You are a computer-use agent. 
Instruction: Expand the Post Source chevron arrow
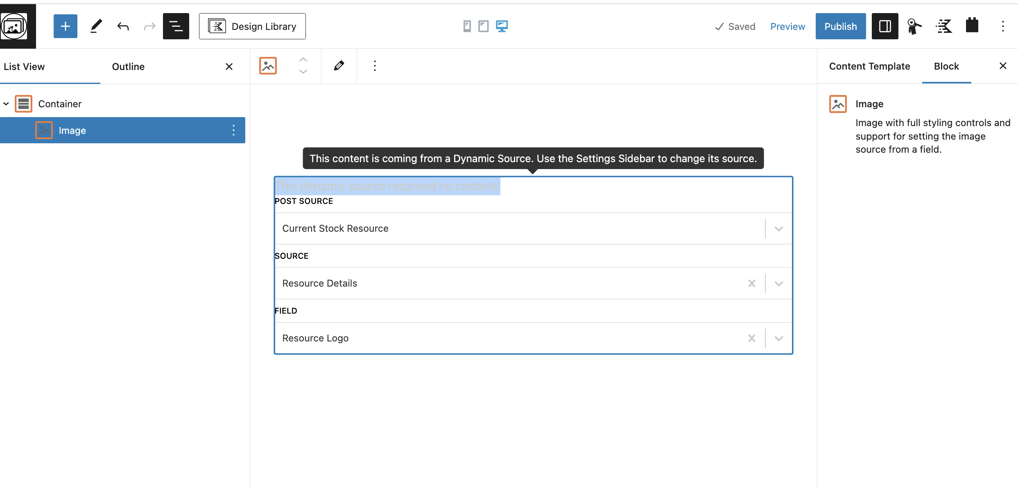[779, 229]
